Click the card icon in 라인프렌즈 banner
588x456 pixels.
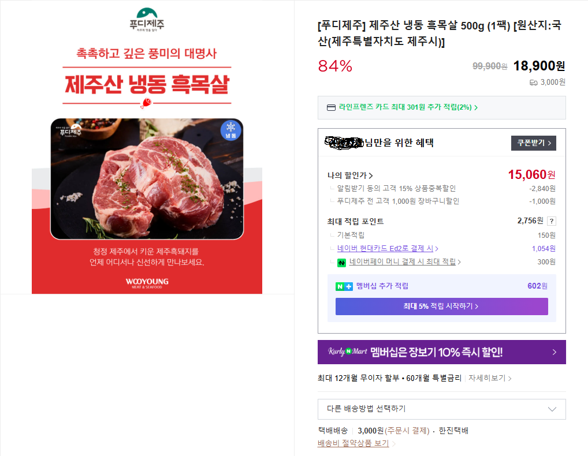pyautogui.click(x=331, y=107)
